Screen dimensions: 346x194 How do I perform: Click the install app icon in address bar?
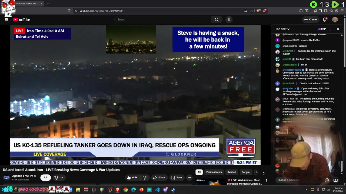(245, 11)
